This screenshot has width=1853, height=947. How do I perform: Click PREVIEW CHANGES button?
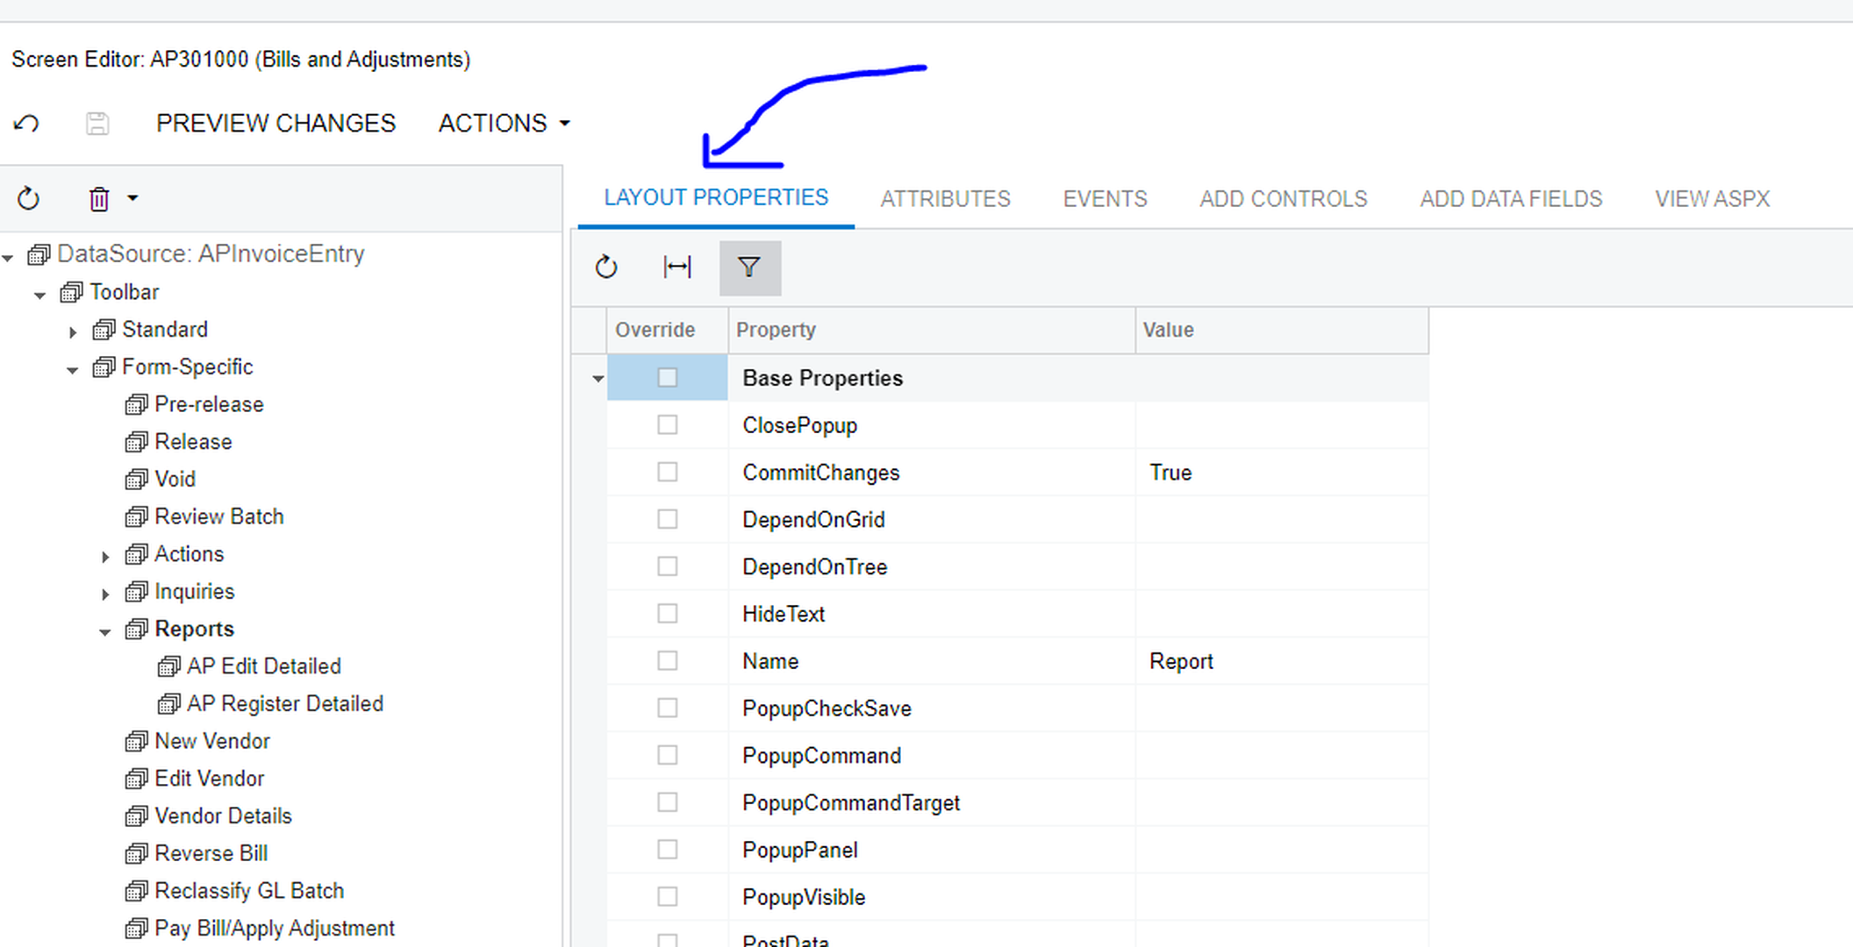pos(275,124)
